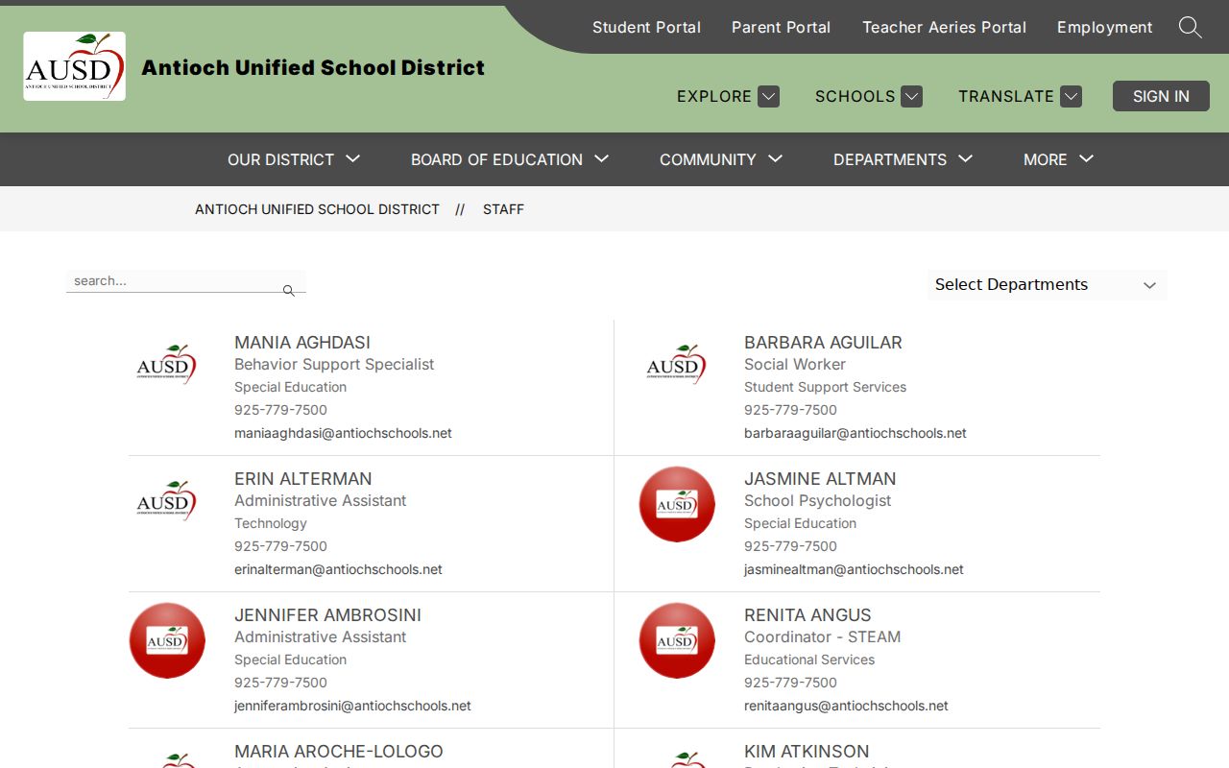Expand the EXPLORE dropdown arrow
Screen dimensions: 1229x768
point(768,96)
